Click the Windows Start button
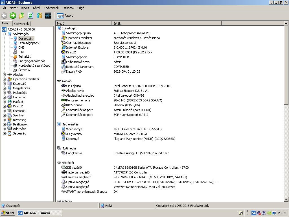This screenshot has height=217, width=289. pos(8,213)
